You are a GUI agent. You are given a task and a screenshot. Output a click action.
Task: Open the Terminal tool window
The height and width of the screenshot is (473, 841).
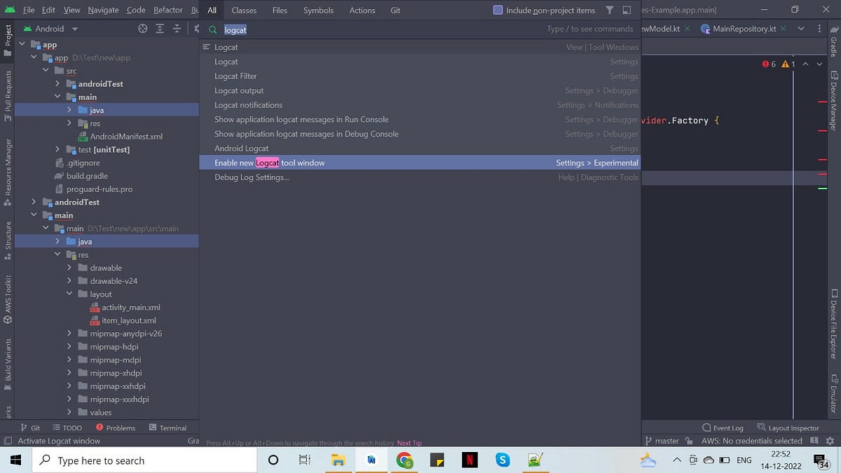coord(168,427)
